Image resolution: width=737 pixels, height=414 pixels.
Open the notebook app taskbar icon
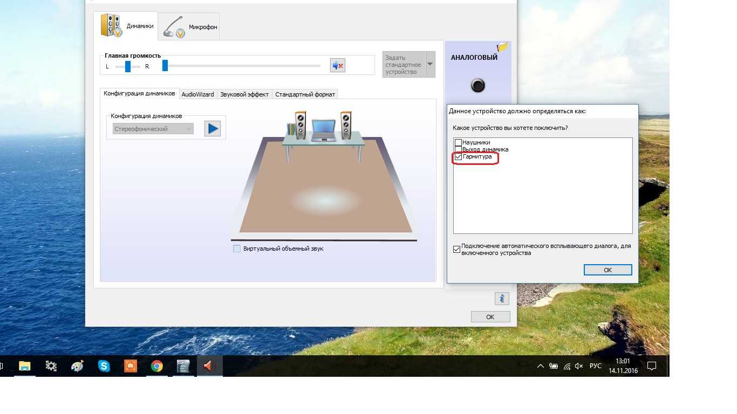click(x=183, y=366)
